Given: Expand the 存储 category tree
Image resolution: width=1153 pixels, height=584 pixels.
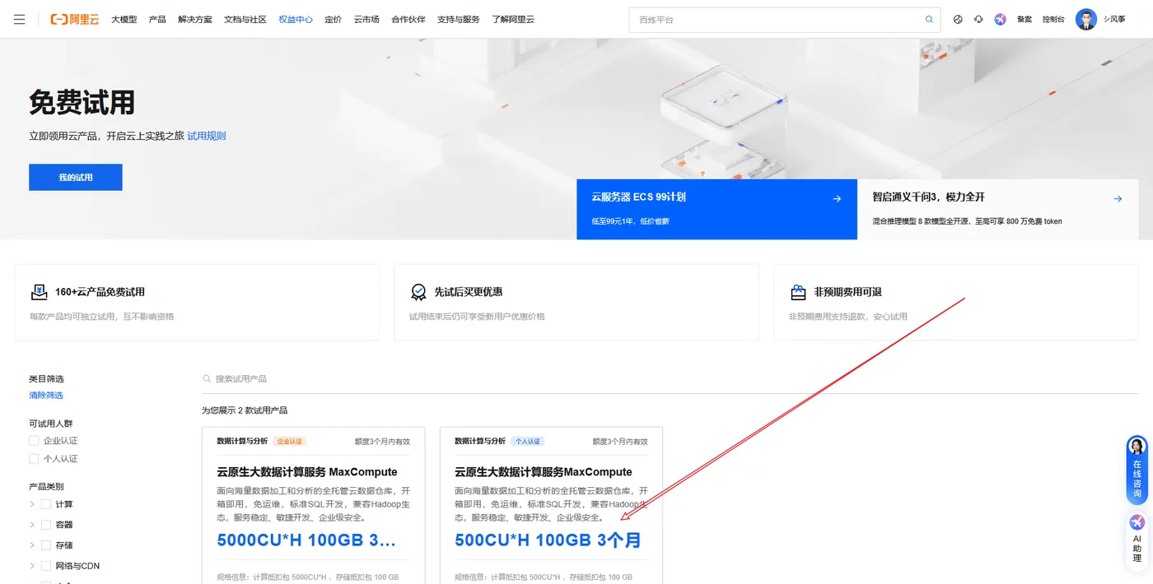Looking at the screenshot, I should (31, 545).
